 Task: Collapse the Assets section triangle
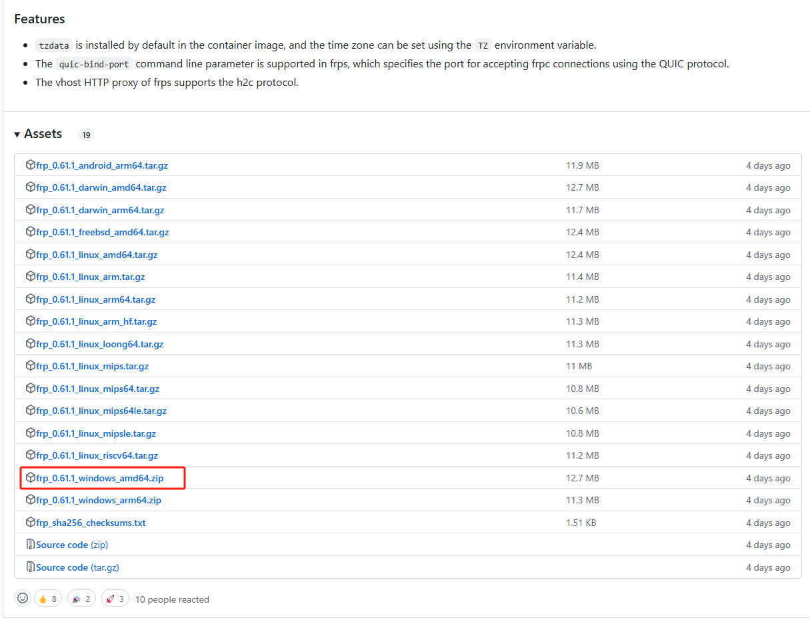coord(17,135)
